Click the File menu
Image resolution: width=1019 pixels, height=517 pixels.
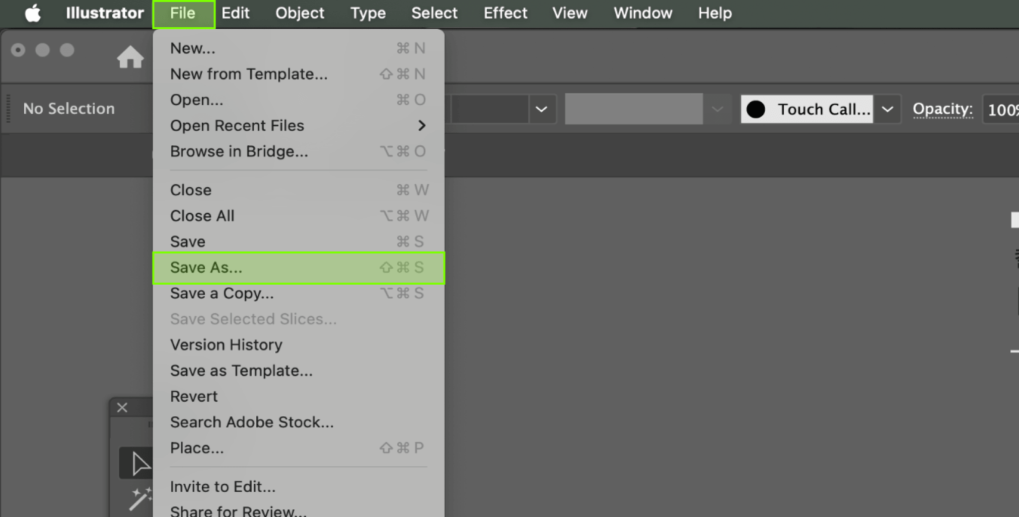tap(183, 13)
